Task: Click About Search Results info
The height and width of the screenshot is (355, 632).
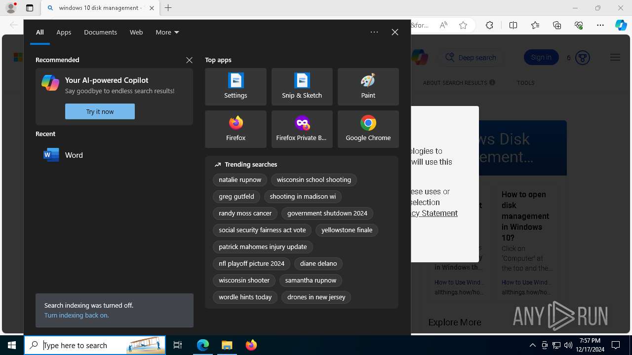Action: pos(492,83)
